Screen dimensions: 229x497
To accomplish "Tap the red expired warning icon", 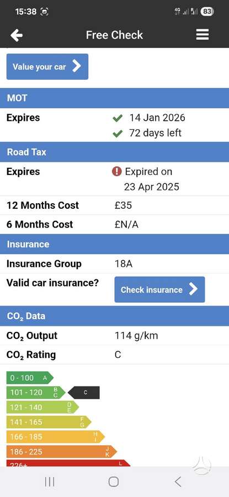I will tap(116, 172).
